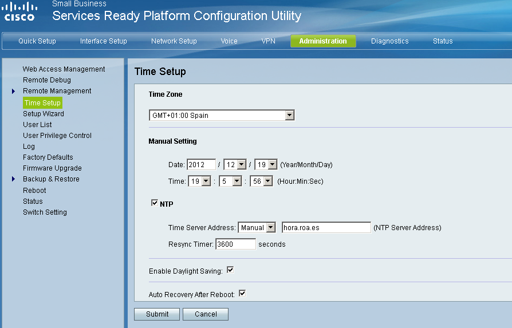Toggle the NTP checkbox

(x=154, y=203)
